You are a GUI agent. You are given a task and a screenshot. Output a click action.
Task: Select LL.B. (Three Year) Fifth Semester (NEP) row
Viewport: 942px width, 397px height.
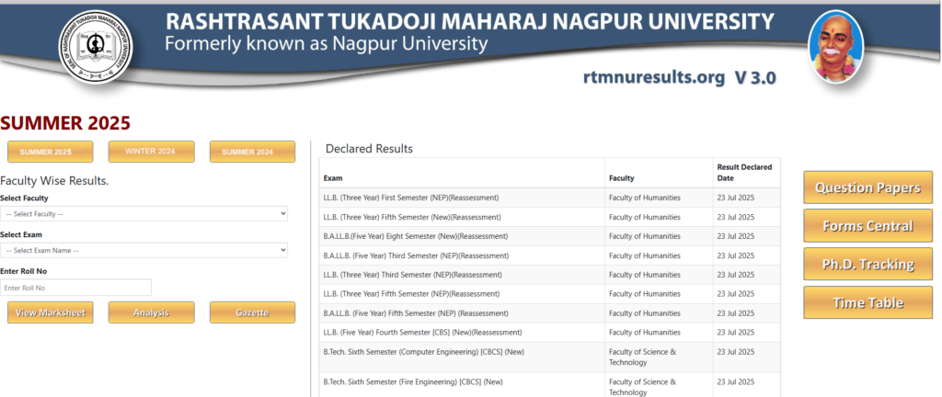[x=549, y=294]
